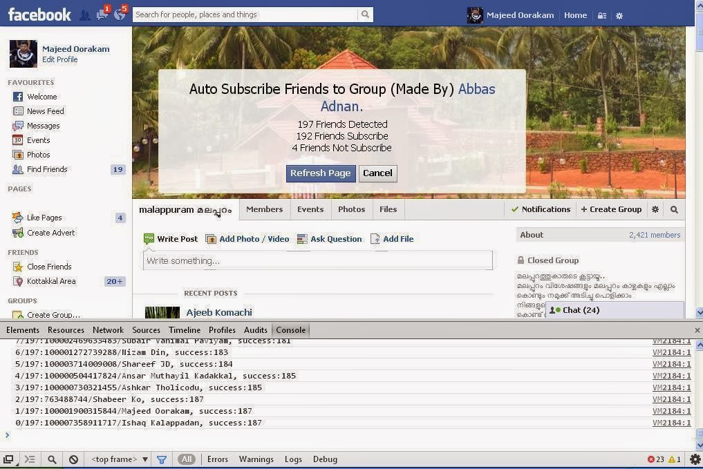Screen dimensions: 703x469
Task: Filter console by Logs
Action: click(293, 459)
